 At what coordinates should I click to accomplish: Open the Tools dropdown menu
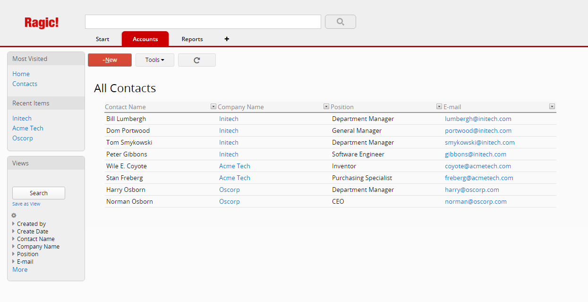coord(155,60)
